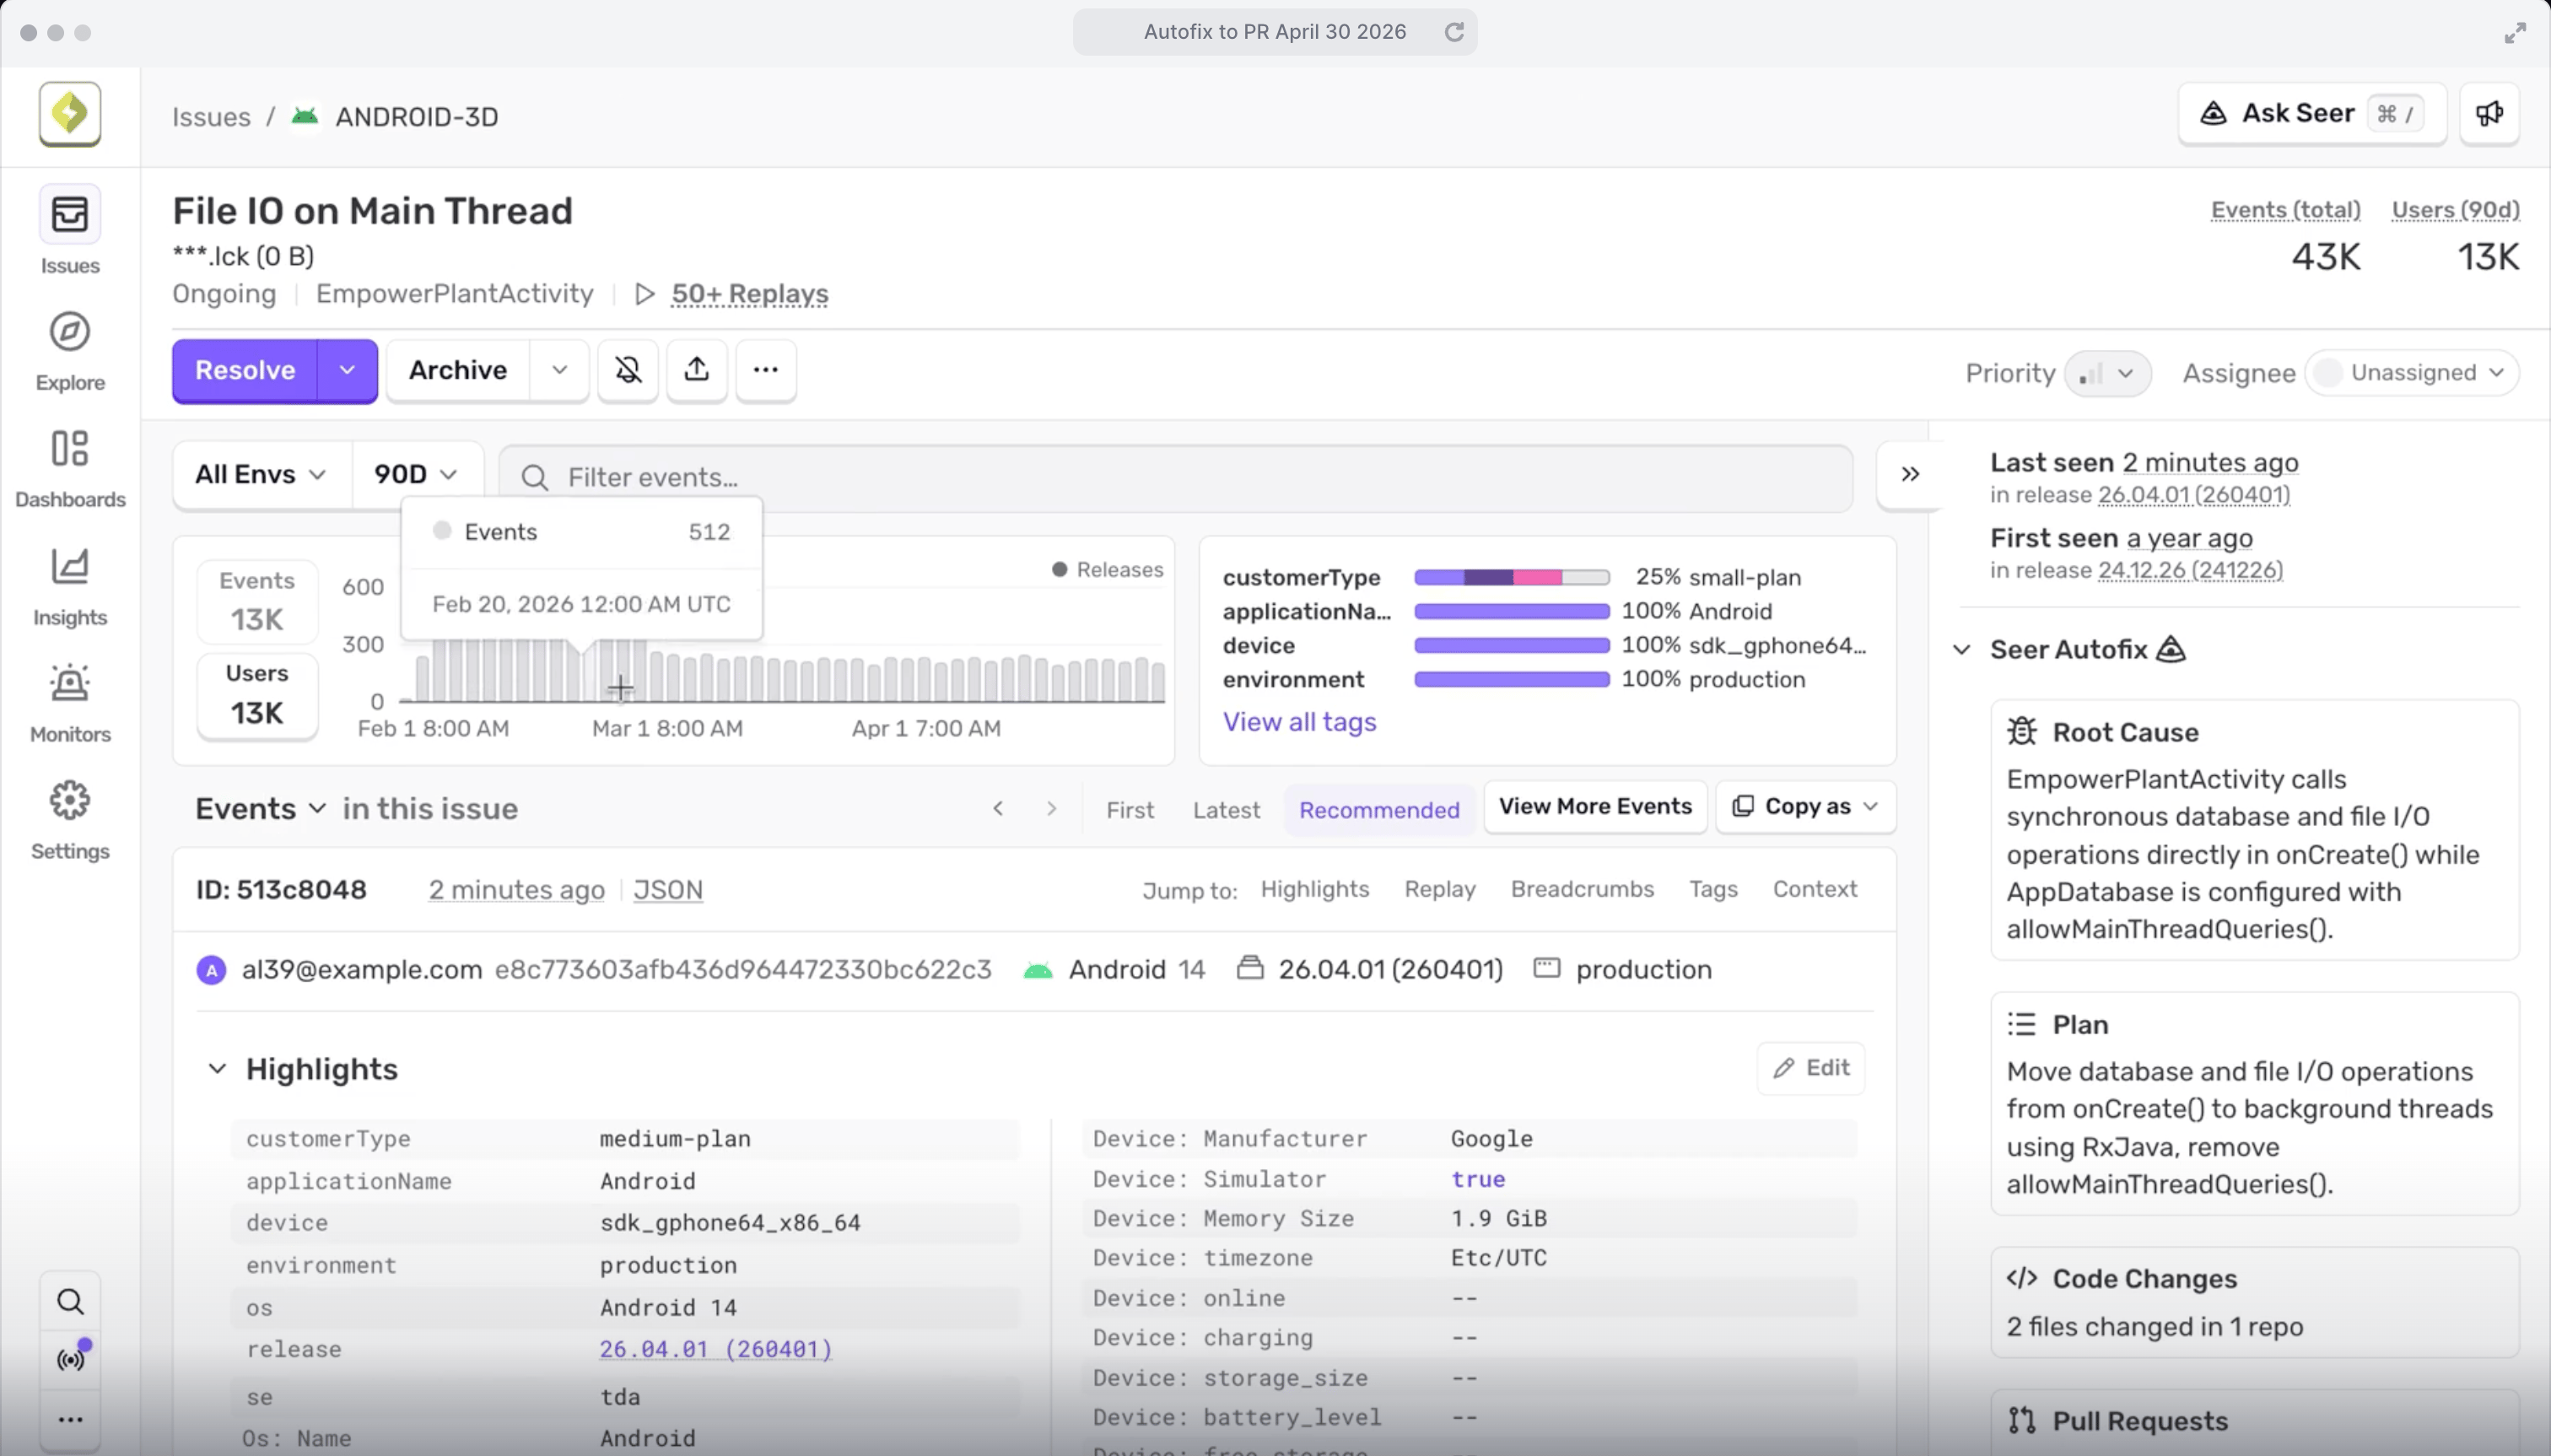The width and height of the screenshot is (2551, 1456).
Task: Open the Events in this issue dropdown
Action: pos(260,808)
